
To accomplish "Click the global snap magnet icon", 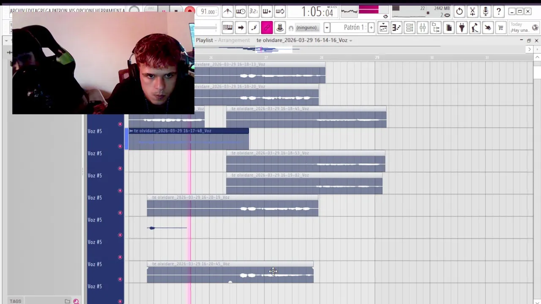I will (x=291, y=28).
